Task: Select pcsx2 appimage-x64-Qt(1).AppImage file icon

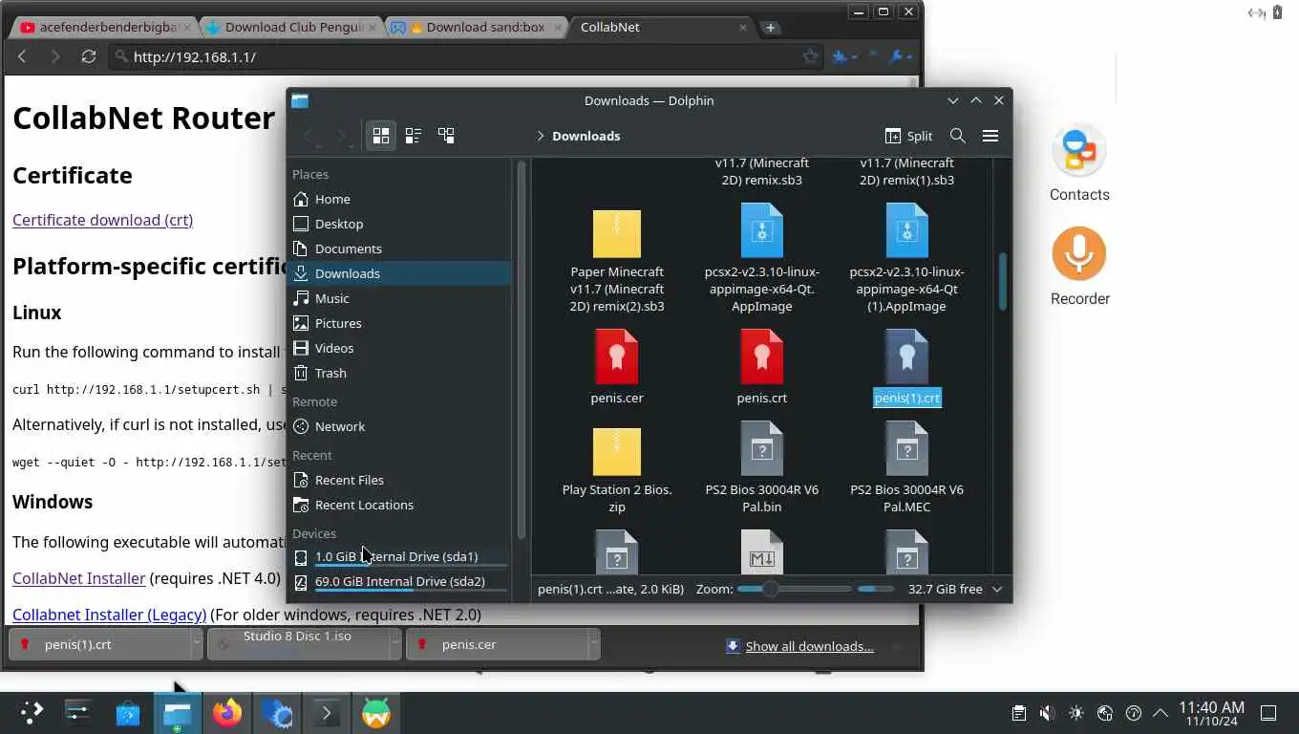Action: coord(907,230)
